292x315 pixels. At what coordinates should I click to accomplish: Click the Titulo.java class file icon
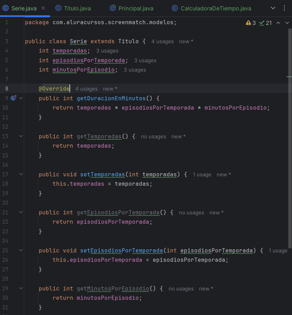58,8
